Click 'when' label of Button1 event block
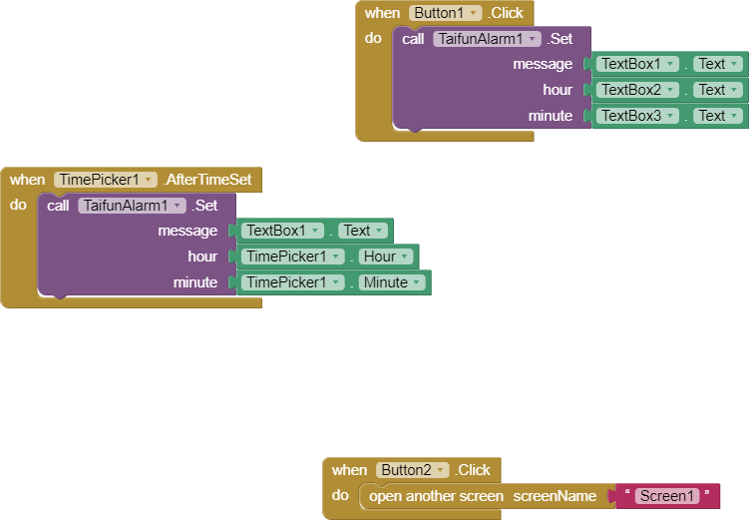 click(x=382, y=13)
